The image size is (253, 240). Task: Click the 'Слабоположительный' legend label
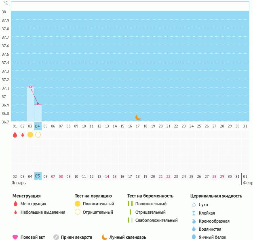156,220
